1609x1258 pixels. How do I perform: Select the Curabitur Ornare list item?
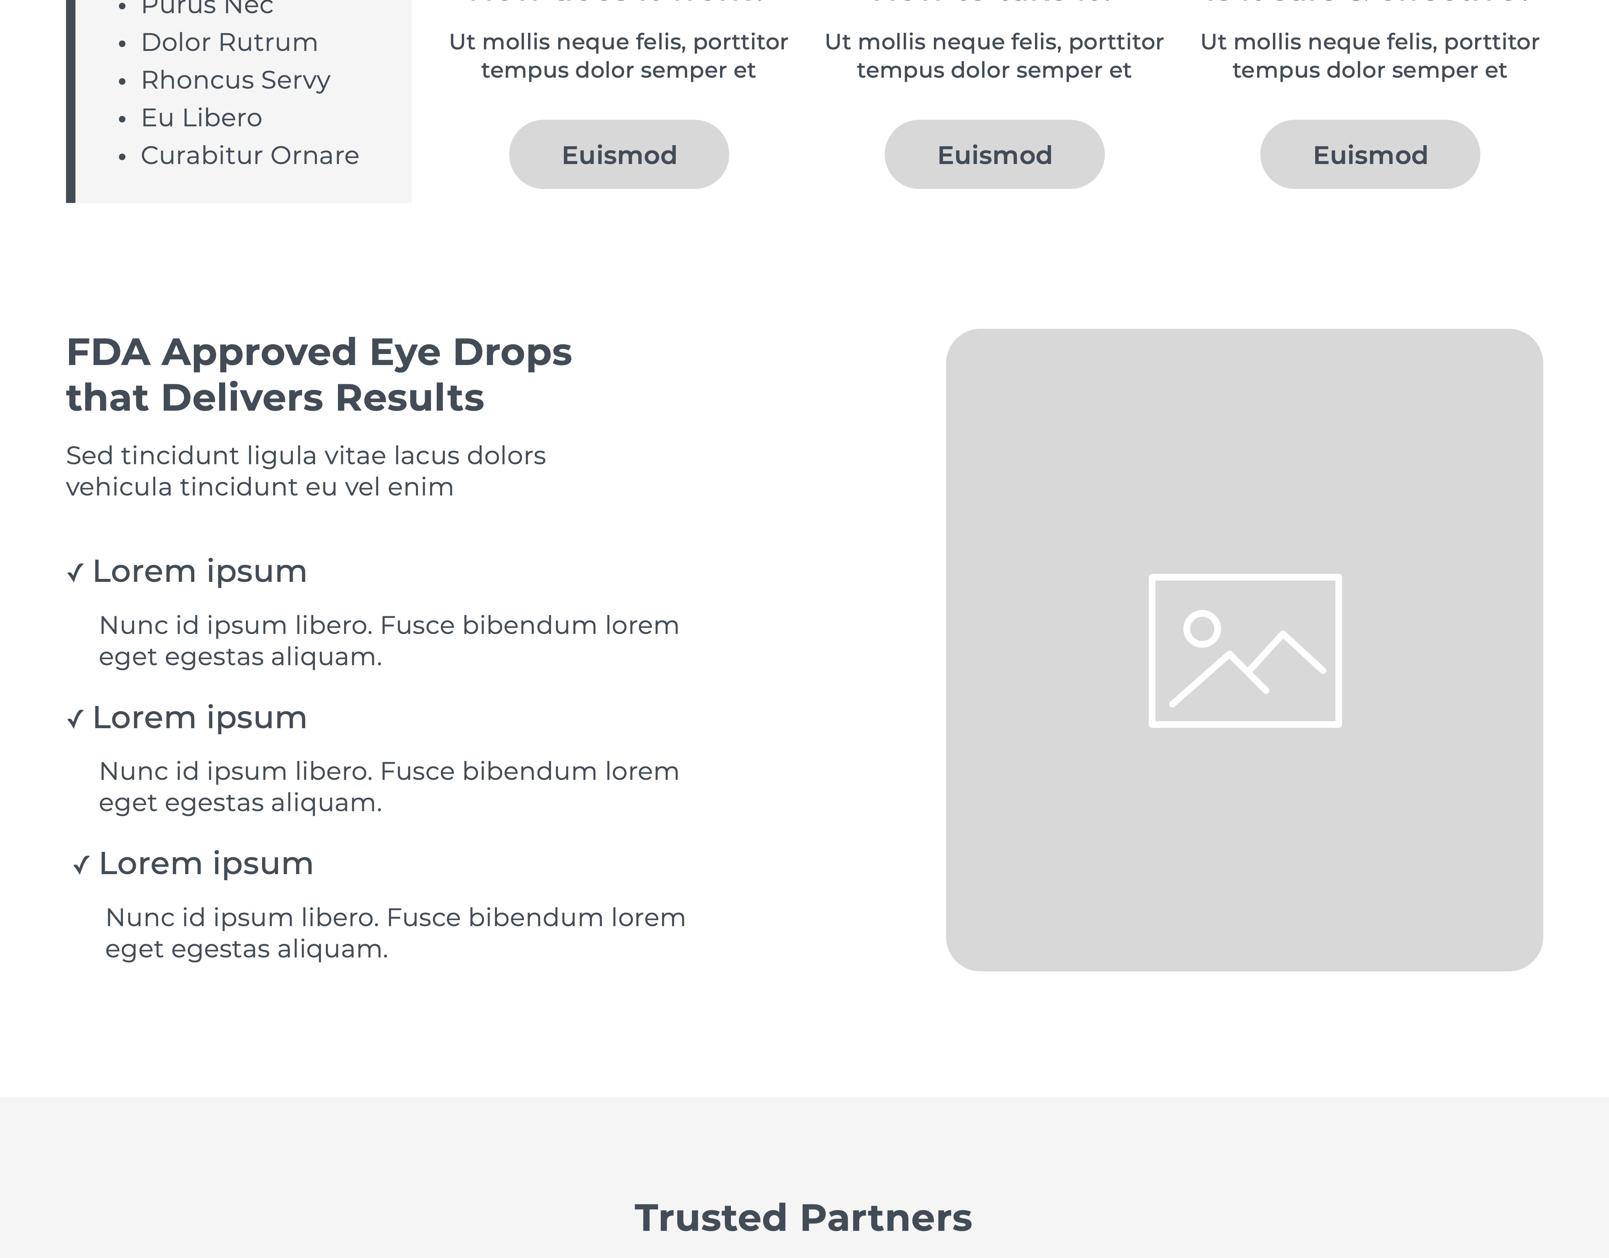click(250, 155)
